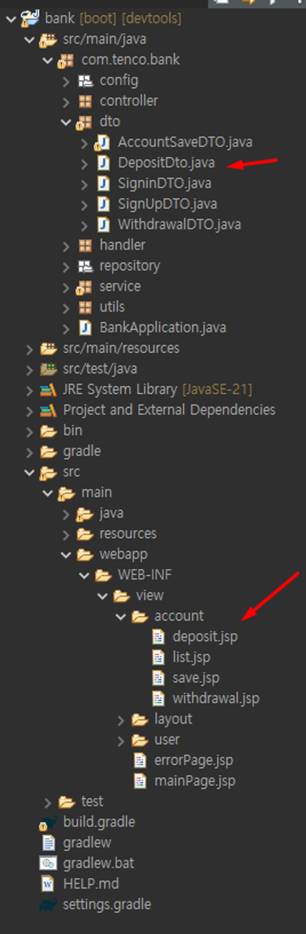The height and width of the screenshot is (934, 306).
Task: Click the Project and External Dependencies icon
Action: (48, 410)
